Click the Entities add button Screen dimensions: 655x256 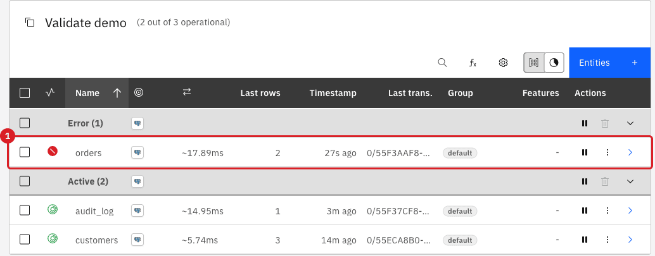[x=609, y=63]
